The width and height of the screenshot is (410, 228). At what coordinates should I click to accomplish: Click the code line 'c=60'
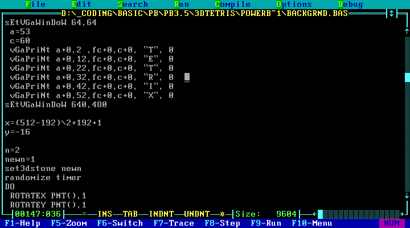coord(20,41)
